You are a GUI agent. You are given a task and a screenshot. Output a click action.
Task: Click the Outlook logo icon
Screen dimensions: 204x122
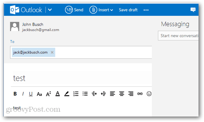[x=15, y=10]
